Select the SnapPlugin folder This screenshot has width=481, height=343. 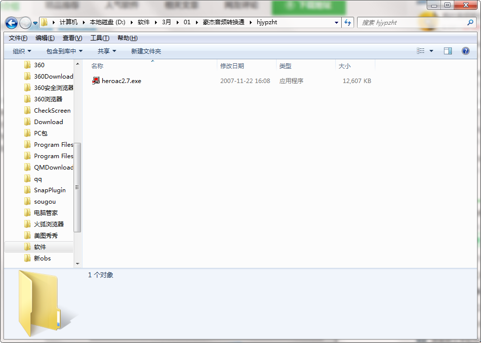(x=50, y=190)
